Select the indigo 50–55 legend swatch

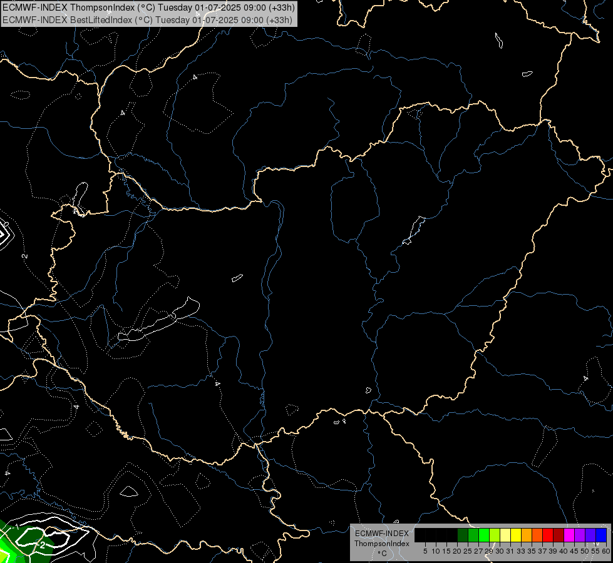click(x=590, y=535)
